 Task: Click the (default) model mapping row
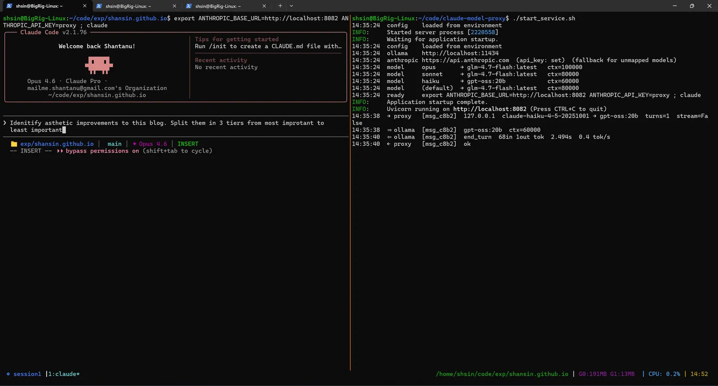(x=465, y=88)
